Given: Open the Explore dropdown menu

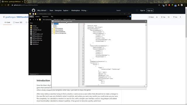Looking at the screenshot, I should point(66,10).
